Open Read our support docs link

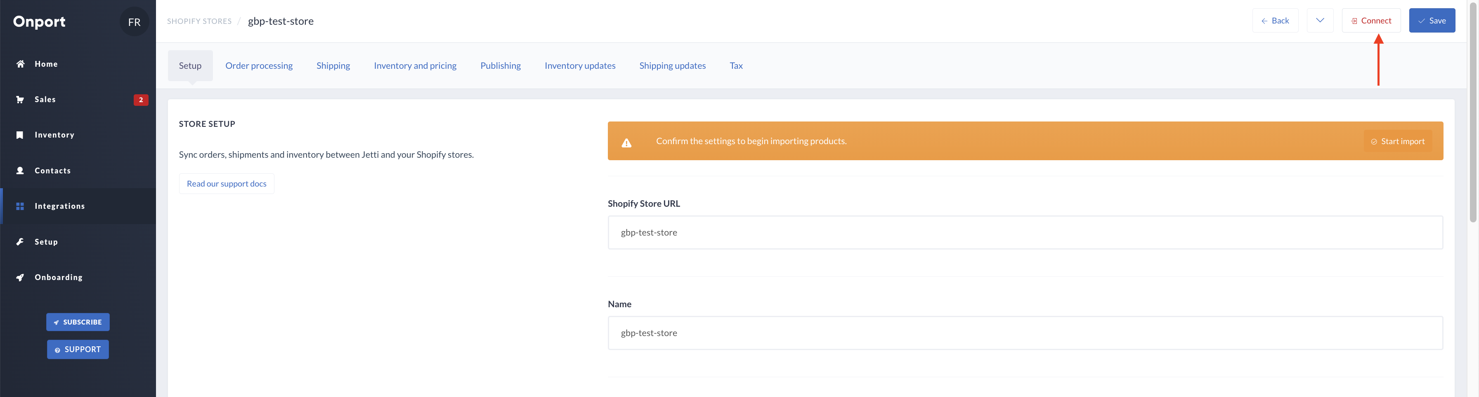[x=227, y=184]
